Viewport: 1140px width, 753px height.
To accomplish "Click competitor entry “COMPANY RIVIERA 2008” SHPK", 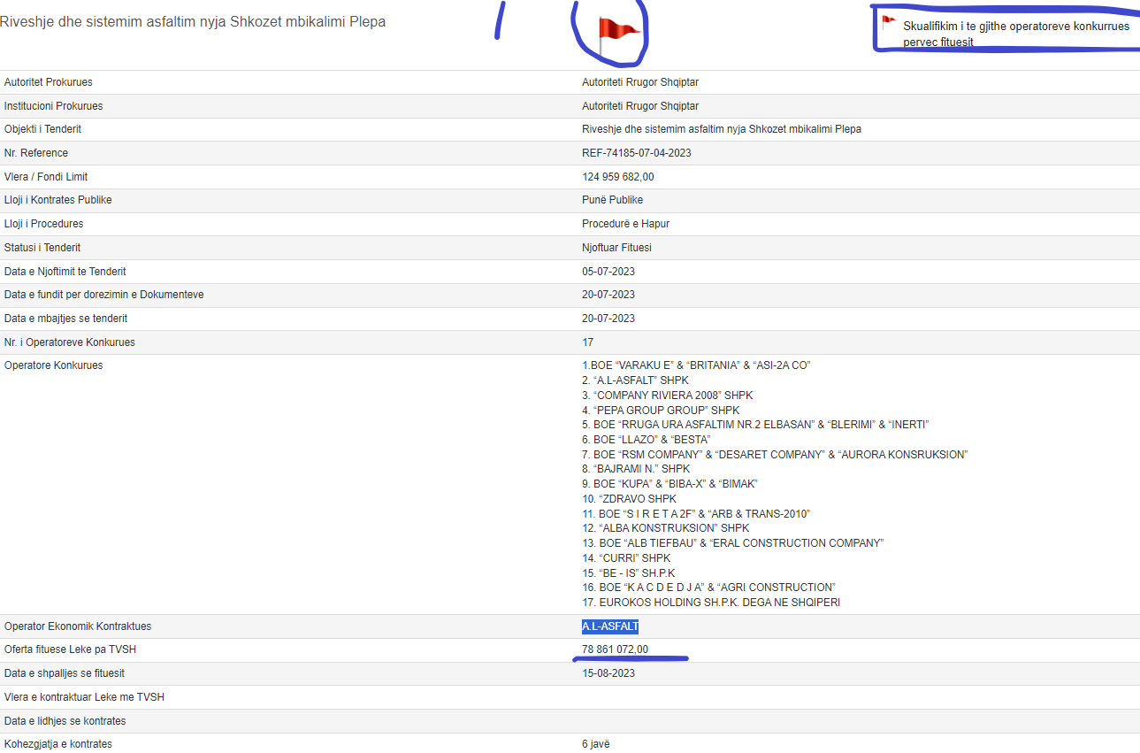I will click(667, 396).
